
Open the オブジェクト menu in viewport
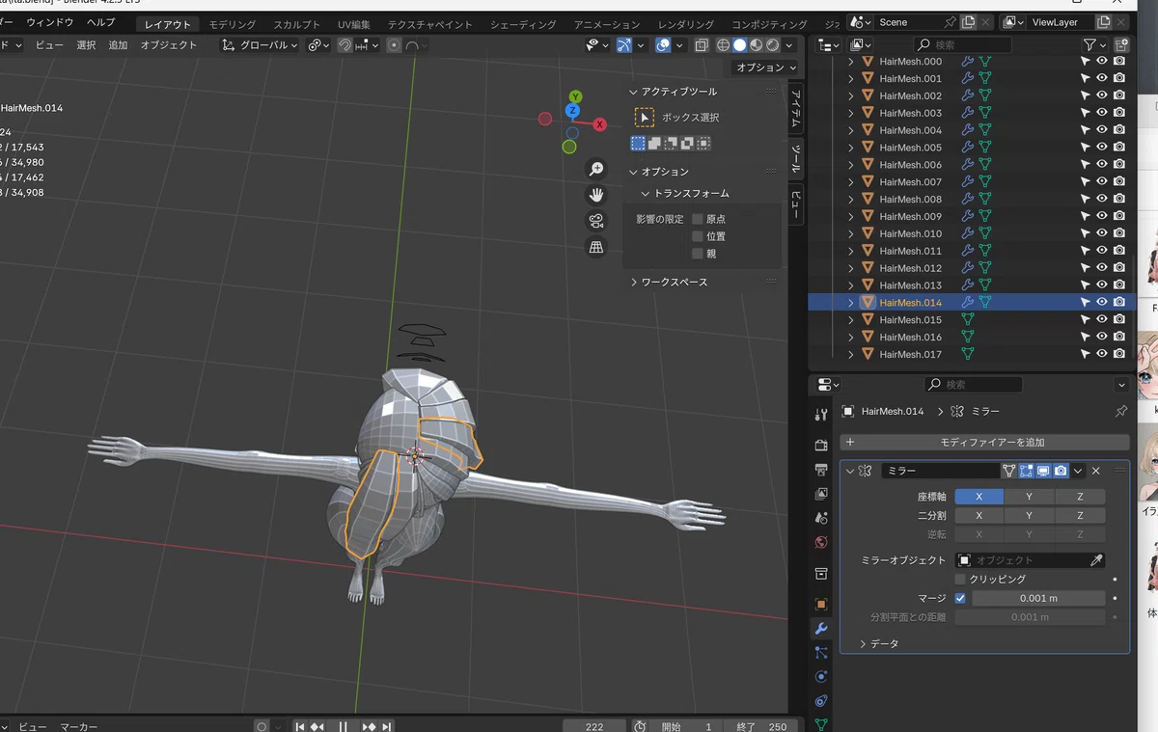pyautogui.click(x=169, y=45)
